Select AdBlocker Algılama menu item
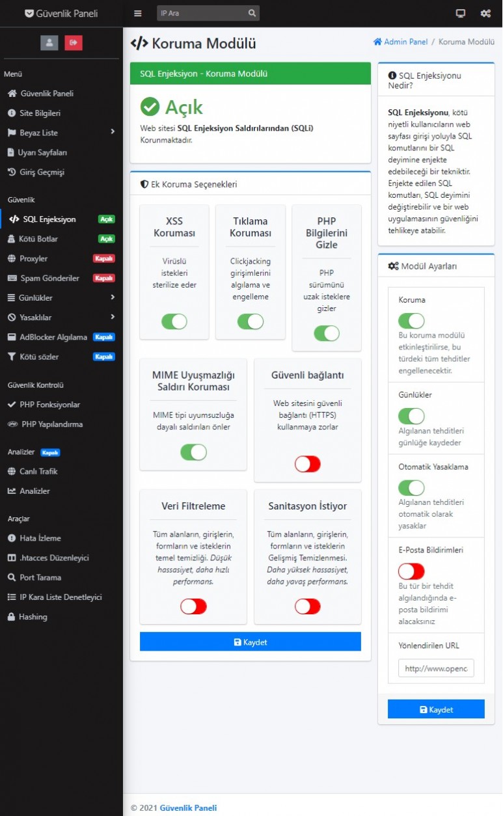 coord(62,337)
